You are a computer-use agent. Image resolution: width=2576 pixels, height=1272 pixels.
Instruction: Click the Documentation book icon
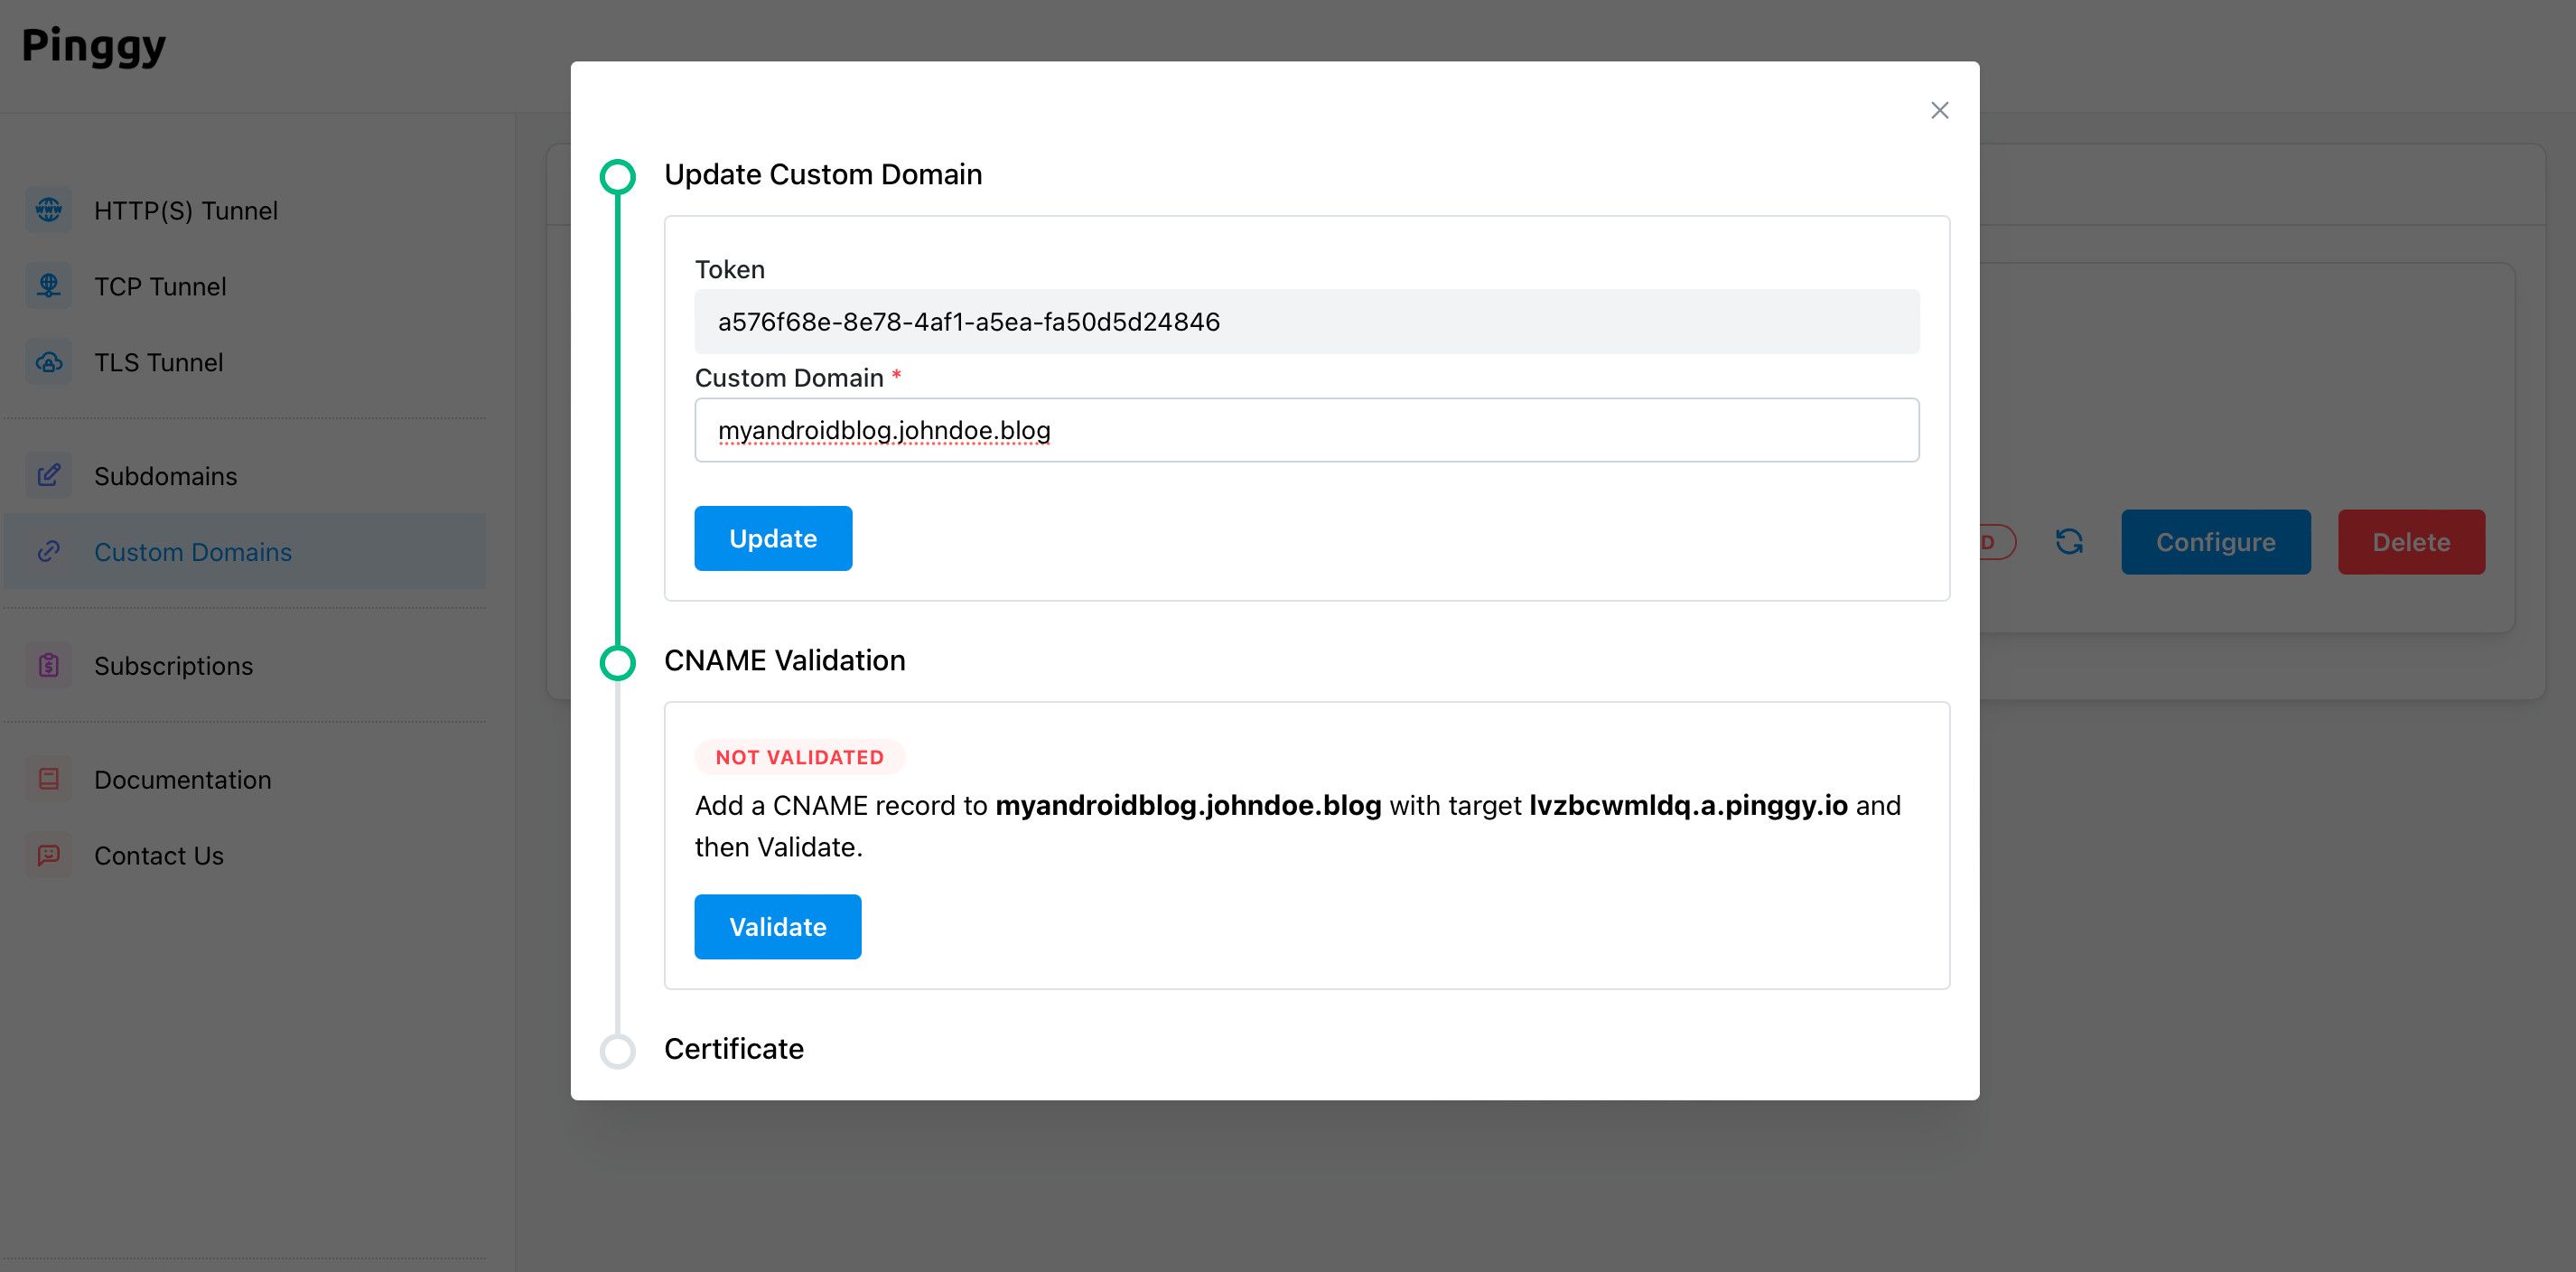(x=48, y=780)
